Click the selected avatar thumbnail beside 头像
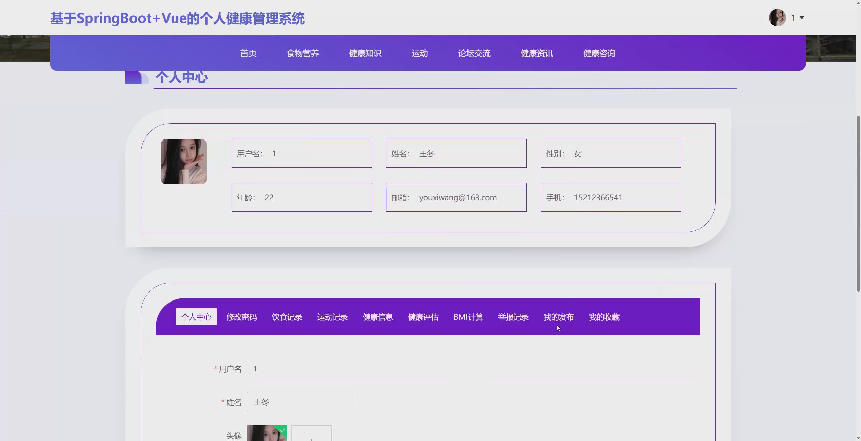 267,434
